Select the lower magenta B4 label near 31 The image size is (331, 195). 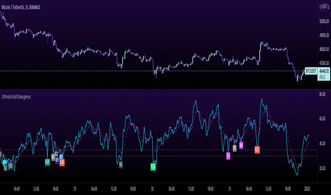coord(228,156)
